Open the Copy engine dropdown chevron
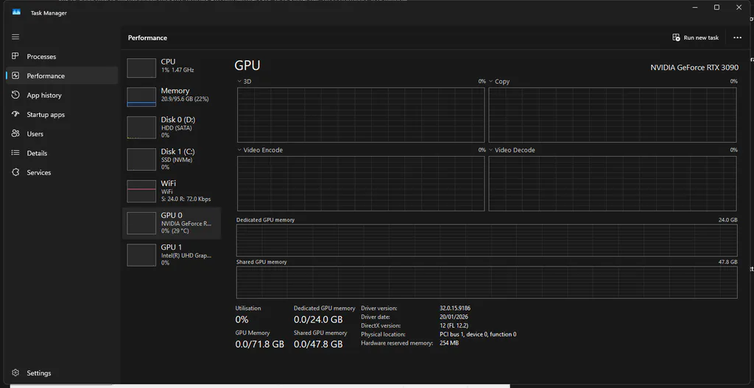754x388 pixels. (491, 81)
